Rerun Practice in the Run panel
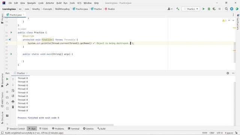 pos(7,79)
